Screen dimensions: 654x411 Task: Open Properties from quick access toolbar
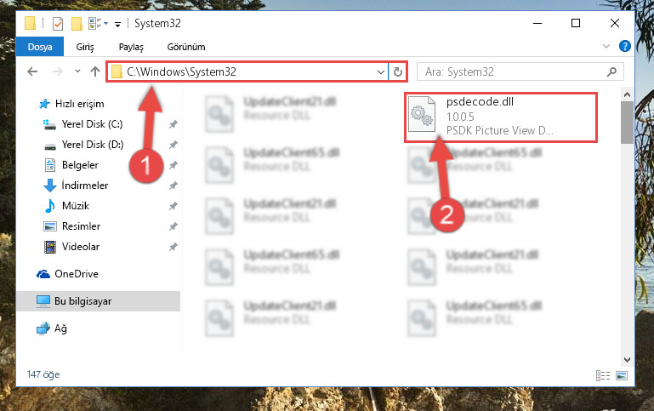tap(58, 24)
